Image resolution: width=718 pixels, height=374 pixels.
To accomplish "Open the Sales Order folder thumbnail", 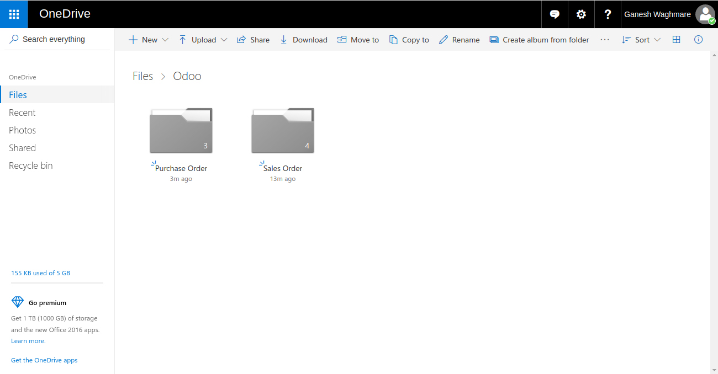I will click(283, 131).
